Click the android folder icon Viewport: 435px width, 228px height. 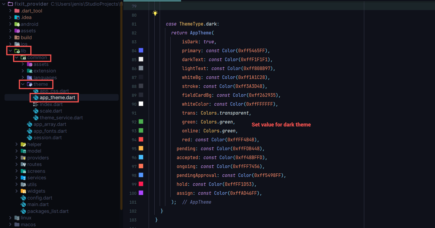click(17, 24)
